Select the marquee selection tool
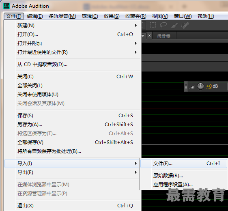 coord(153,25)
